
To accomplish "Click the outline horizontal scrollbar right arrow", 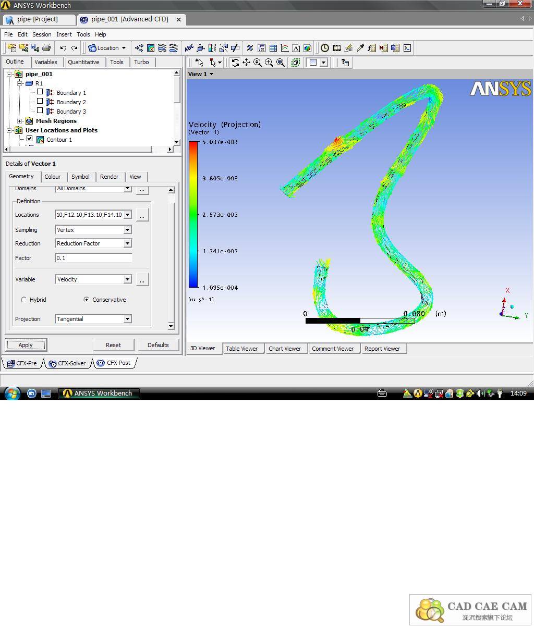I will click(170, 150).
